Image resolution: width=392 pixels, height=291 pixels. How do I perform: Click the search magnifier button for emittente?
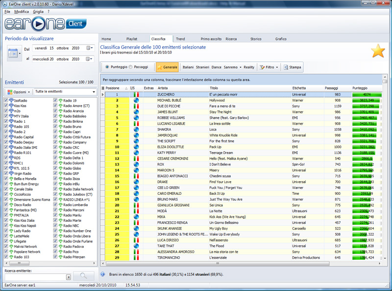coord(83,276)
